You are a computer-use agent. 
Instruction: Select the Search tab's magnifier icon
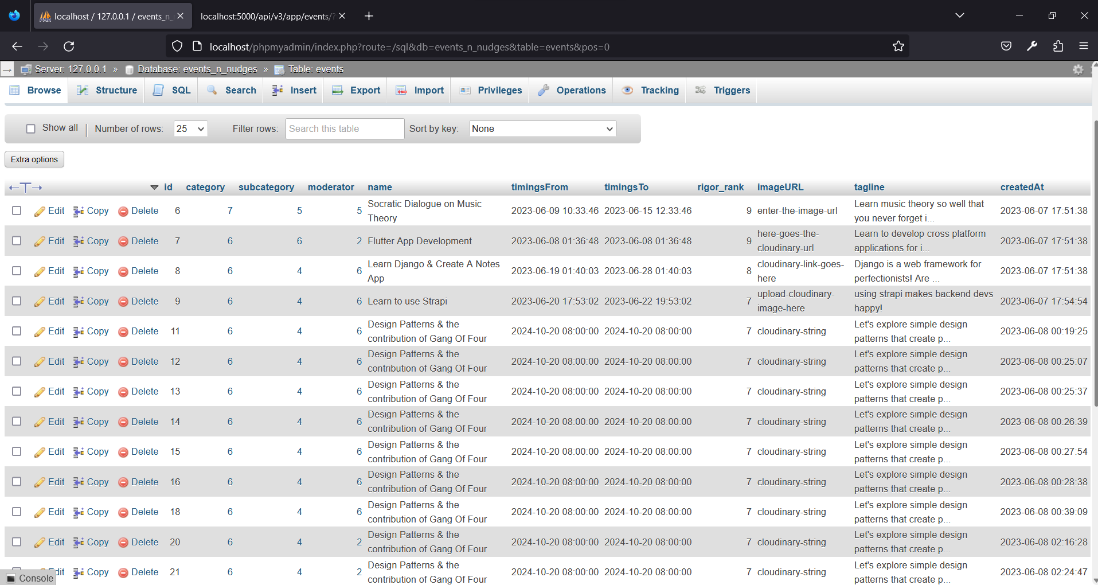click(212, 90)
